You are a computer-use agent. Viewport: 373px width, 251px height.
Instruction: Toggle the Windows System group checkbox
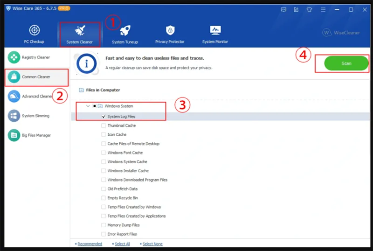(95, 106)
